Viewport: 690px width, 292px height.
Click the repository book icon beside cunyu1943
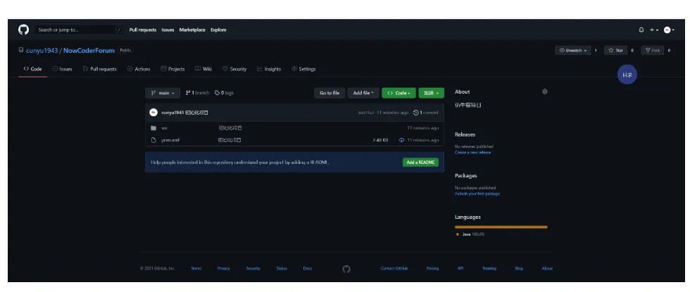[20, 50]
